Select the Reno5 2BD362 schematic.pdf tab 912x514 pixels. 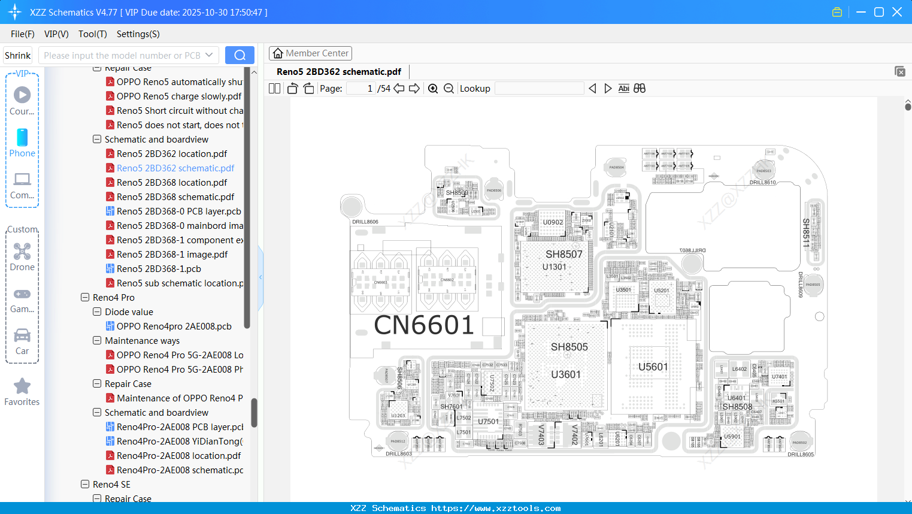(338, 71)
